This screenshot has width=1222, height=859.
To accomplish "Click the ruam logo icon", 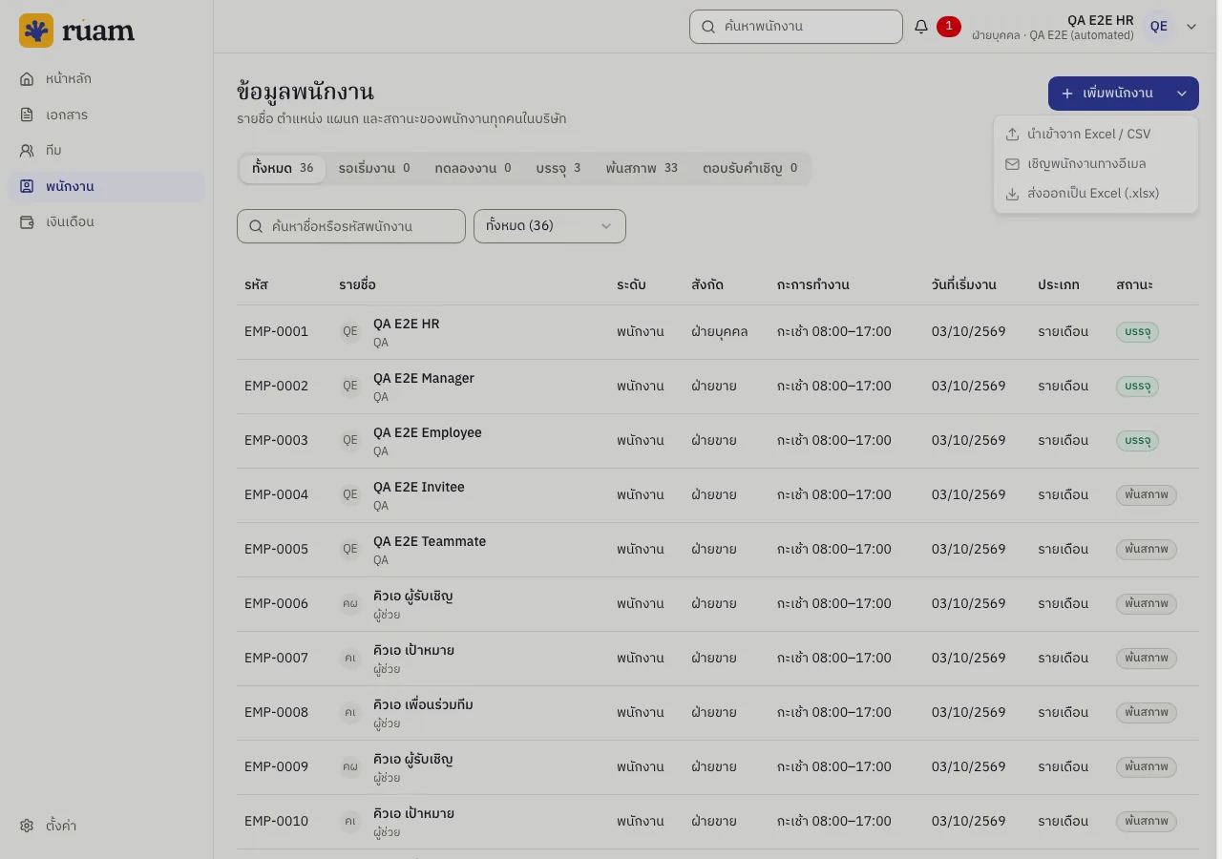I will 36,31.
